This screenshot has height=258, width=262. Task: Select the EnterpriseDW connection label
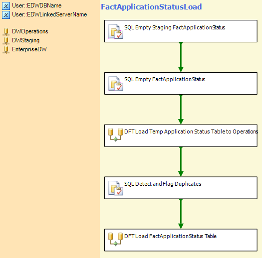click(29, 49)
